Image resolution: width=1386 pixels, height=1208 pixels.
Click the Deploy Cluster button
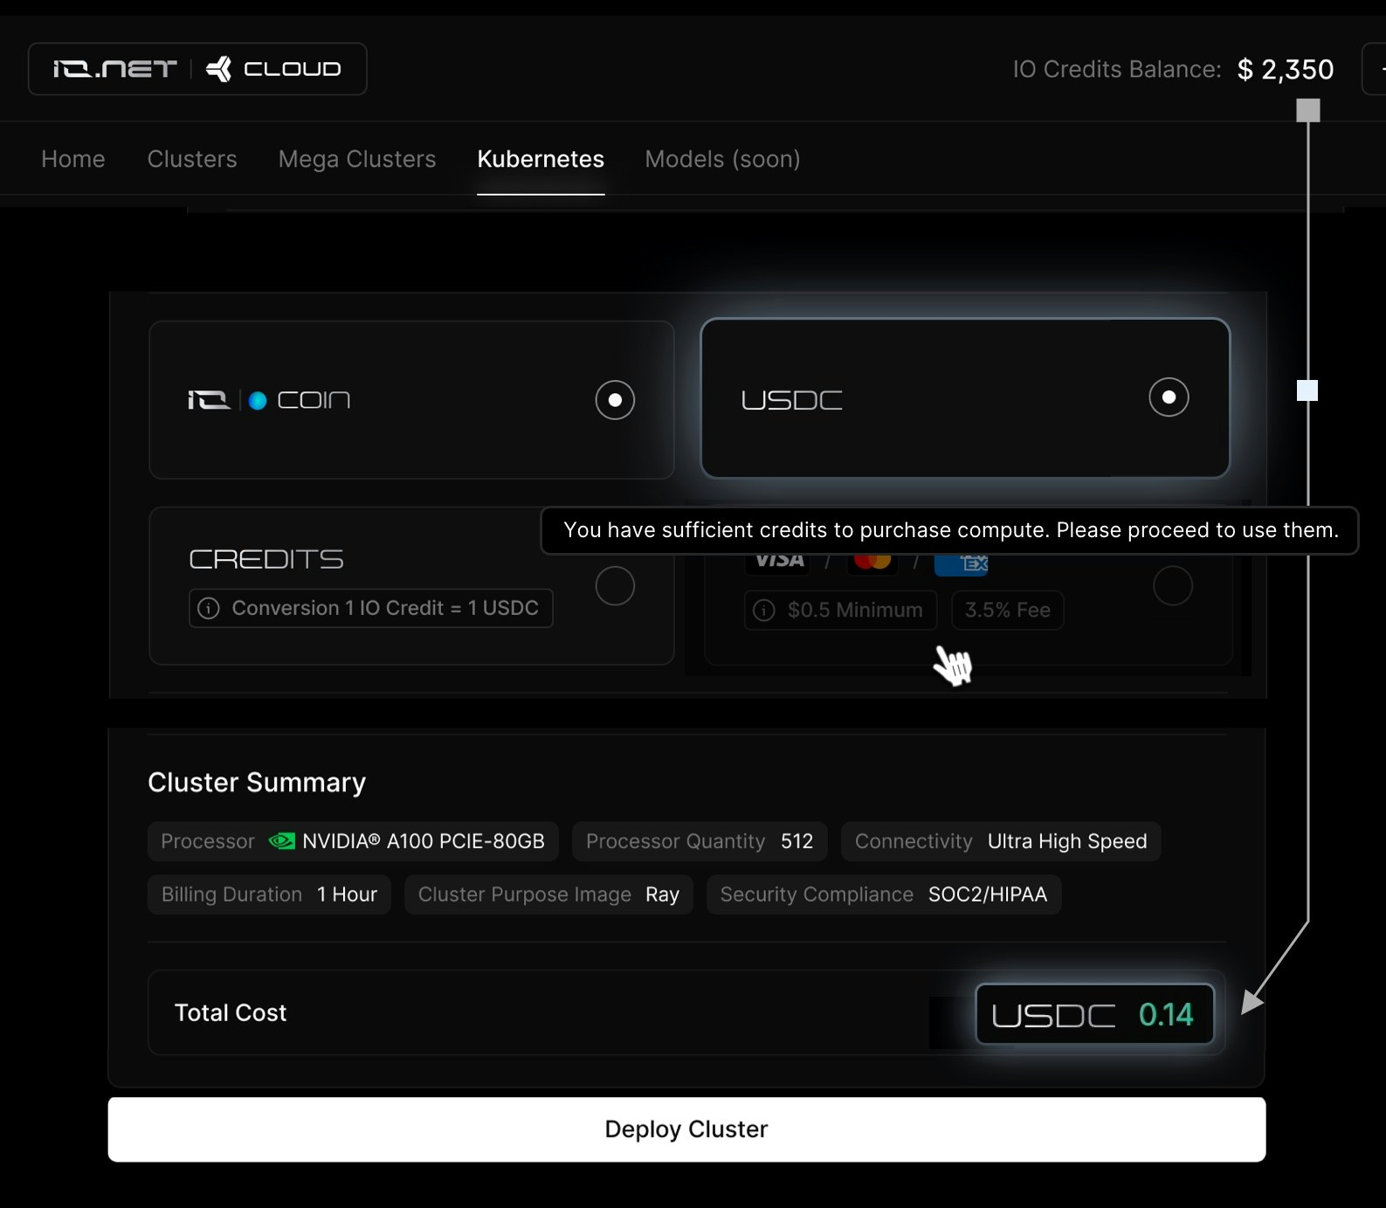pos(686,1129)
